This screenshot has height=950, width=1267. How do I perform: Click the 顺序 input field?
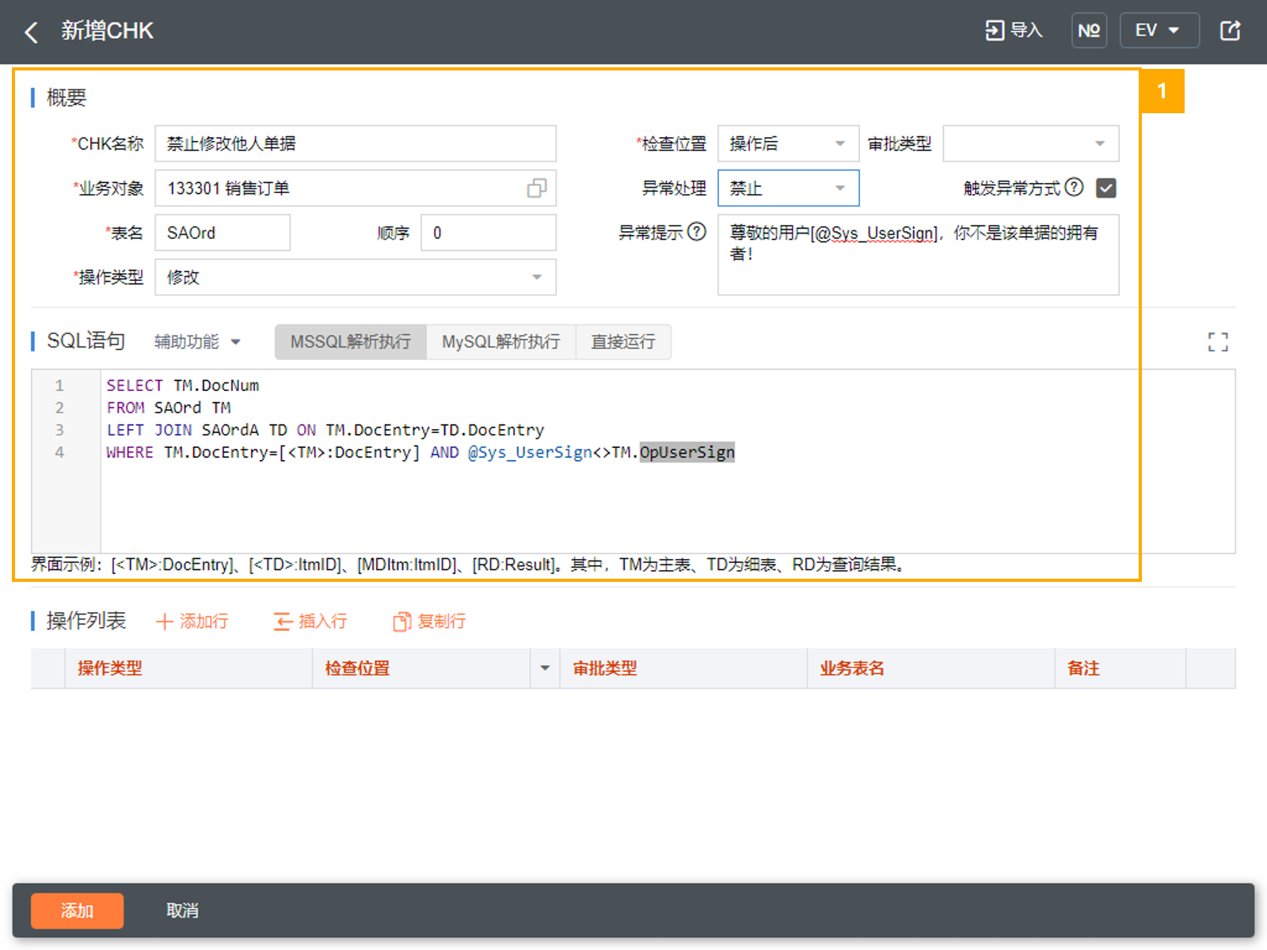[489, 233]
